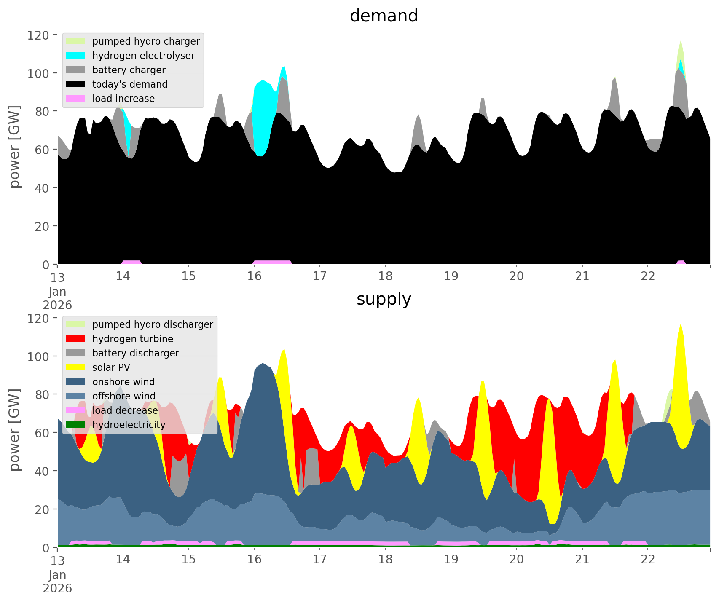Click the demand chart title
Screen dimensions: 719x603
(x=384, y=16)
